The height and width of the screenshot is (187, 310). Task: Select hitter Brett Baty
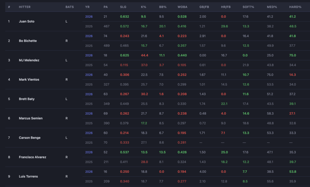(x=27, y=99)
